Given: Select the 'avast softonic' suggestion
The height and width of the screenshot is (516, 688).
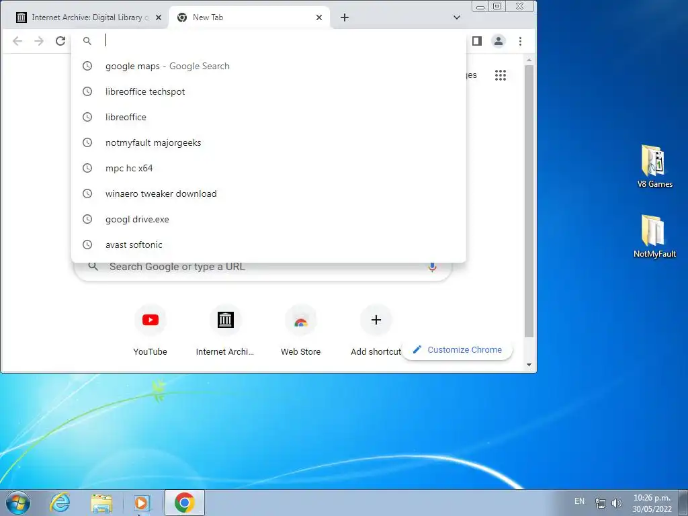Looking at the screenshot, I should click(269, 245).
